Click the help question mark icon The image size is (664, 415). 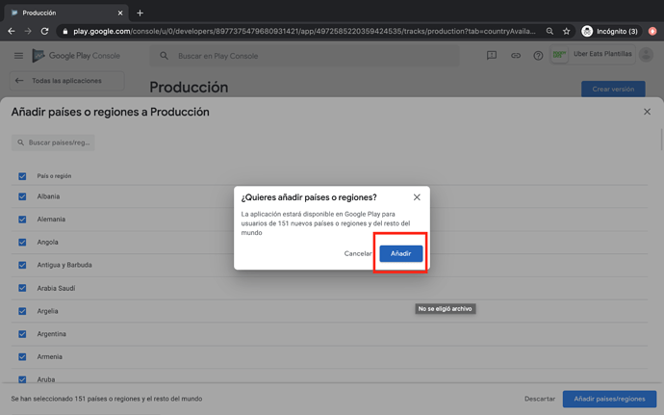tap(538, 56)
